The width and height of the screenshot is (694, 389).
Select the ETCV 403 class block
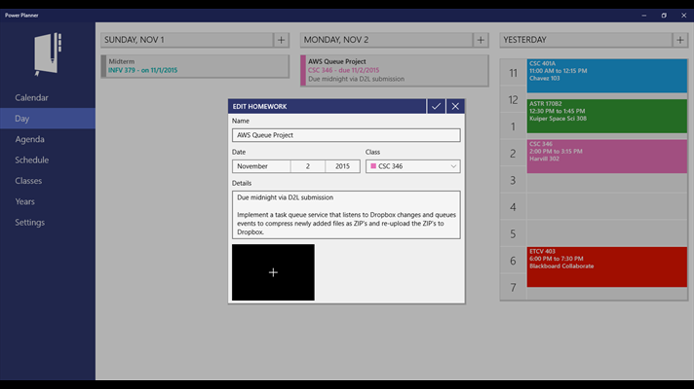pos(607,266)
